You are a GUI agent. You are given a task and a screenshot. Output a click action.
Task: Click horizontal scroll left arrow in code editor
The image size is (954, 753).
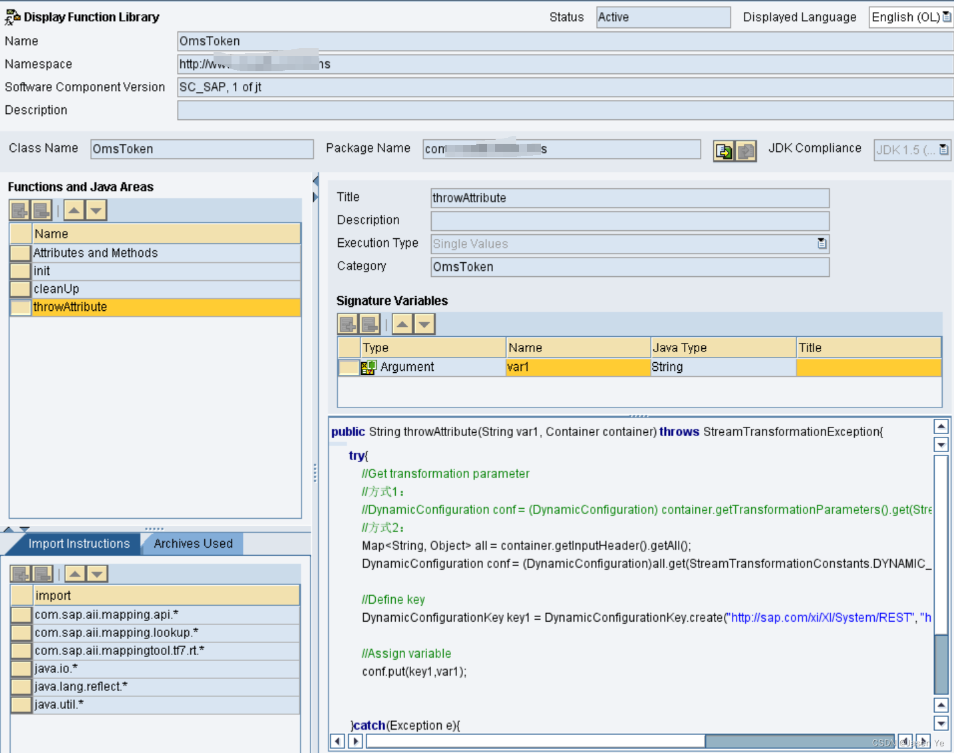(337, 741)
